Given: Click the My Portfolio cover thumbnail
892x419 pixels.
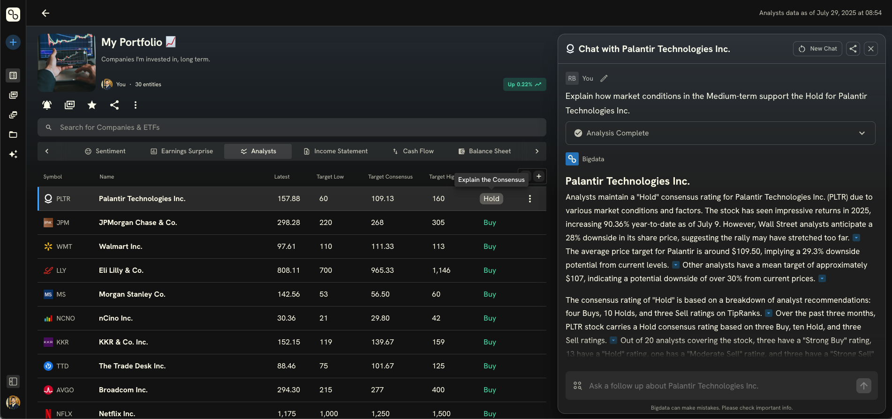Looking at the screenshot, I should coord(67,62).
